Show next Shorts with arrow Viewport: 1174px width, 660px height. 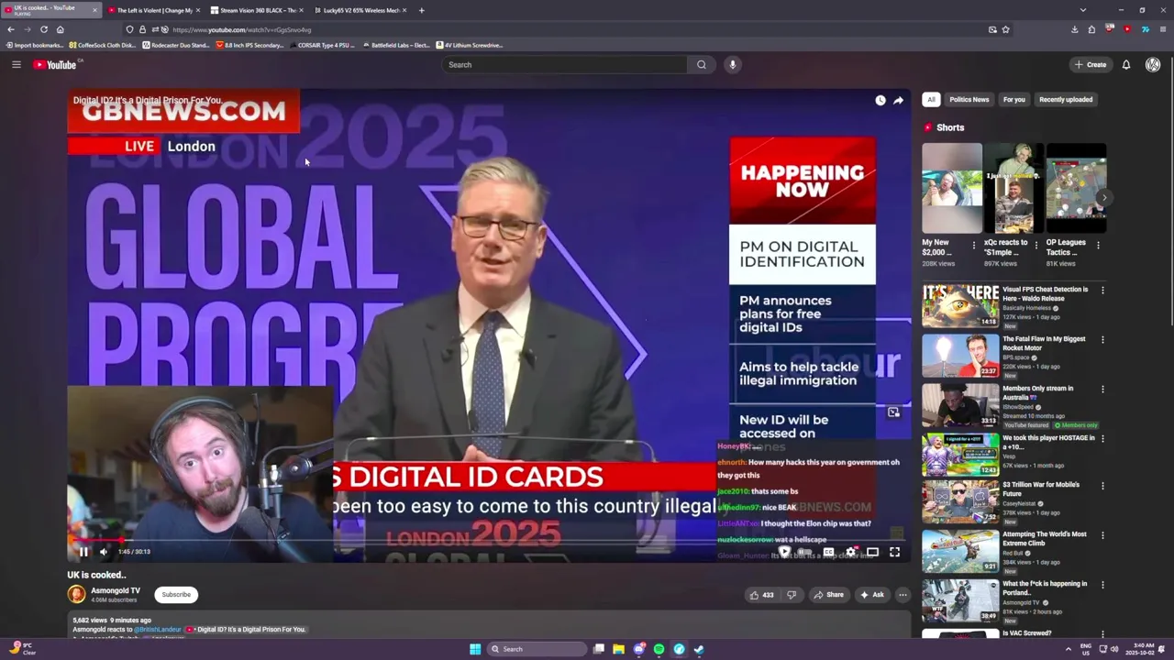click(1104, 198)
